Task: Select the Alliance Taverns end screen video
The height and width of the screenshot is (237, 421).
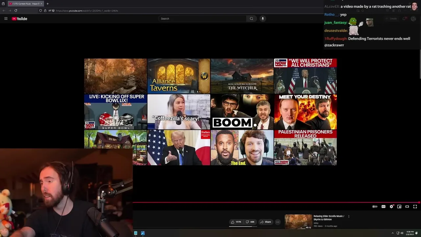Action: click(x=179, y=76)
